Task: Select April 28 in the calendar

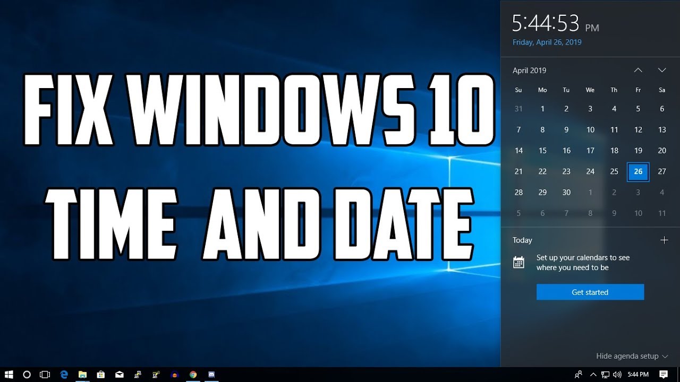Action: 518,193
